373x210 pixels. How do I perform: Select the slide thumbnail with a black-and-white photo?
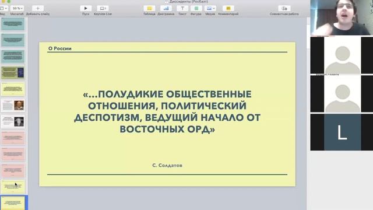click(x=13, y=122)
